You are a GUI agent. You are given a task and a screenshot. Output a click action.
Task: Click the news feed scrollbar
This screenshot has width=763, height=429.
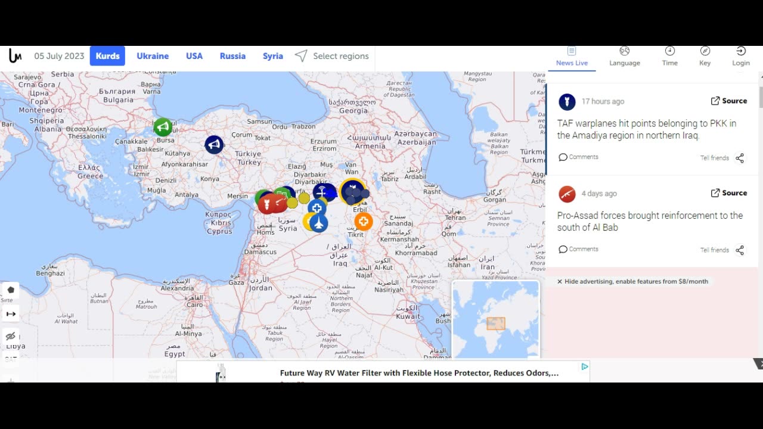[x=760, y=97]
